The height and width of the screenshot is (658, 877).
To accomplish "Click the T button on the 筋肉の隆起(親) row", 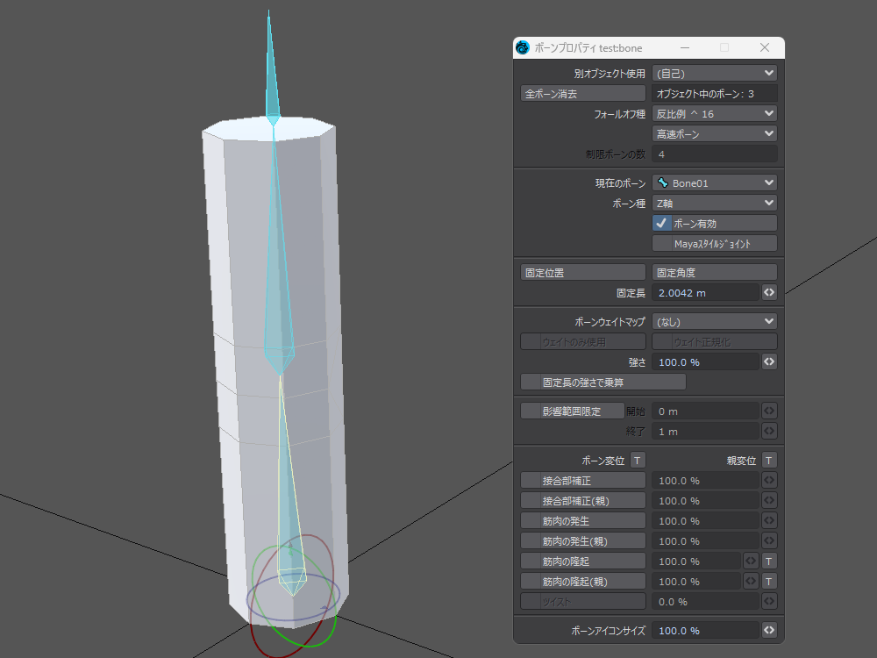I will pos(769,581).
